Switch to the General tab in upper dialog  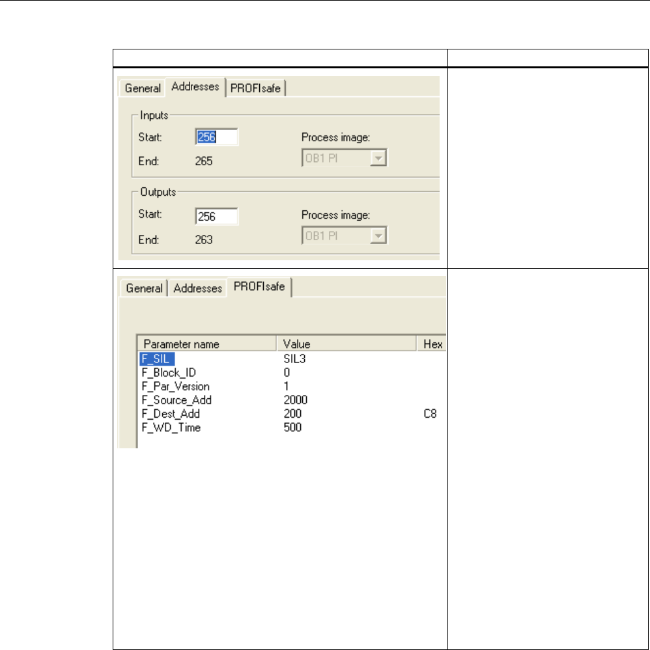[143, 88]
